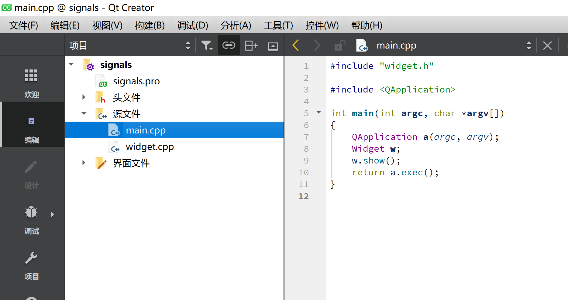Image resolution: width=568 pixels, height=300 pixels.
Task: Open the 视图(V) menu
Action: (x=107, y=25)
